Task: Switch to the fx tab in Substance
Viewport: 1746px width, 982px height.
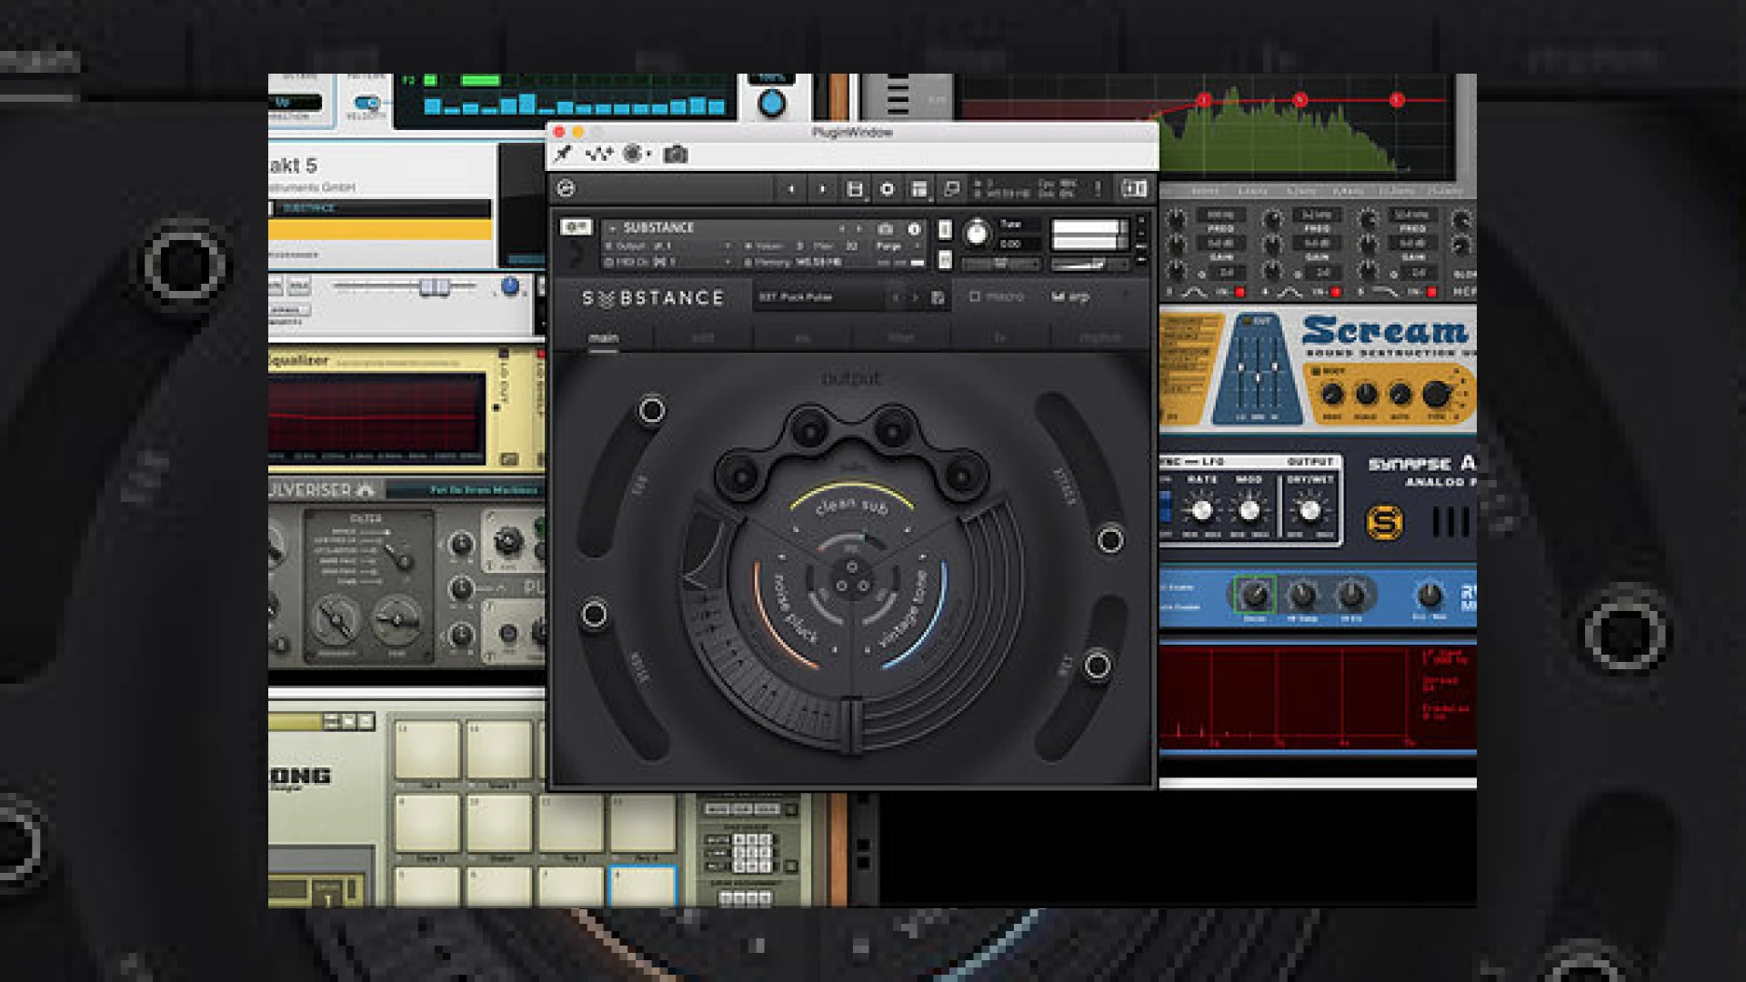Action: (x=999, y=338)
